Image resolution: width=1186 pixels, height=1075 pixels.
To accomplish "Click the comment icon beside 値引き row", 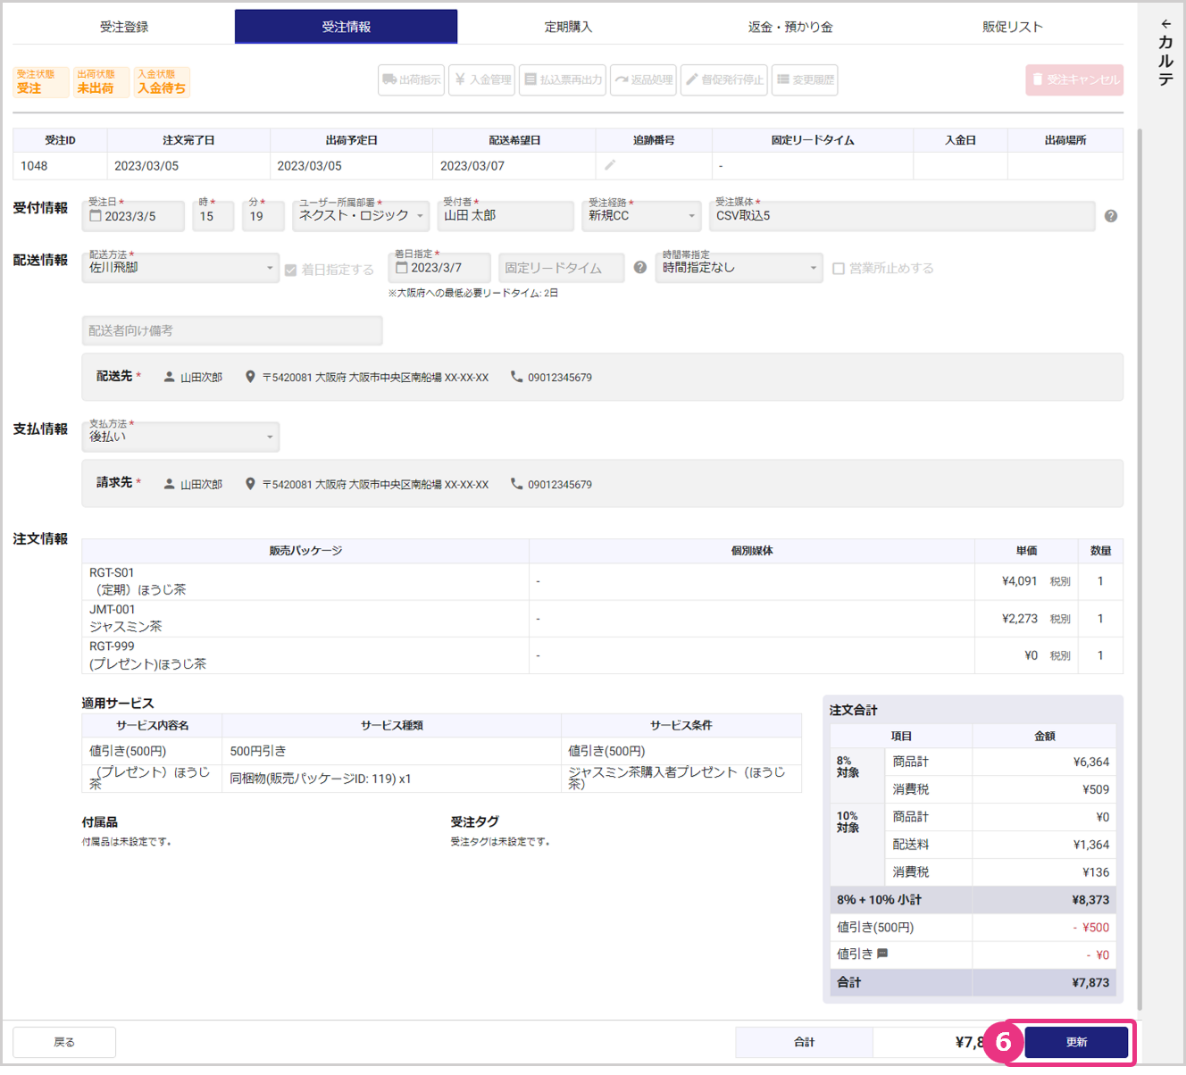I will (x=882, y=954).
